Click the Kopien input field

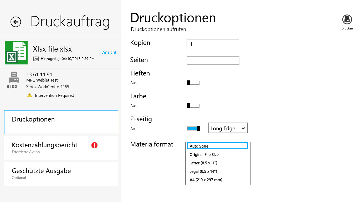click(x=213, y=44)
